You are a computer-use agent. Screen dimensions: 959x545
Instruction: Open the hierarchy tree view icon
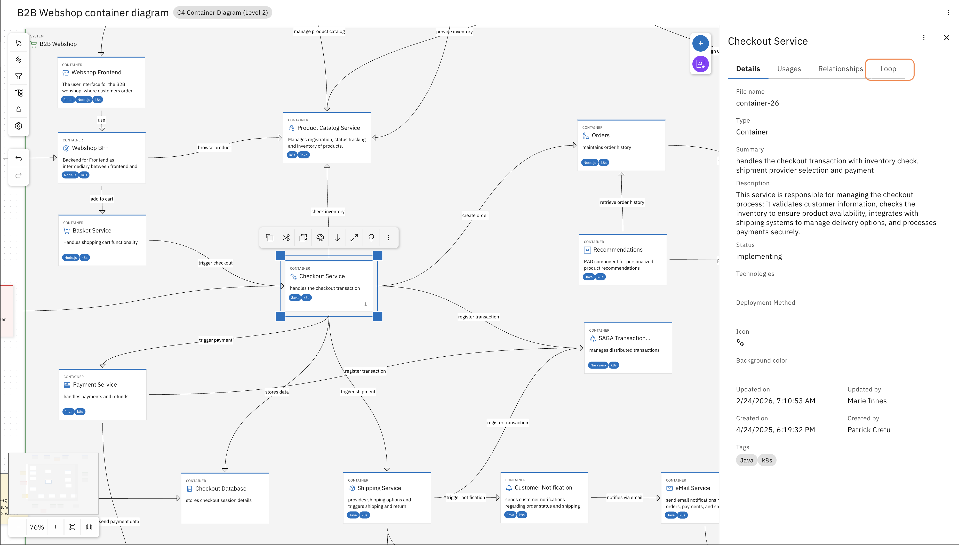pos(18,92)
